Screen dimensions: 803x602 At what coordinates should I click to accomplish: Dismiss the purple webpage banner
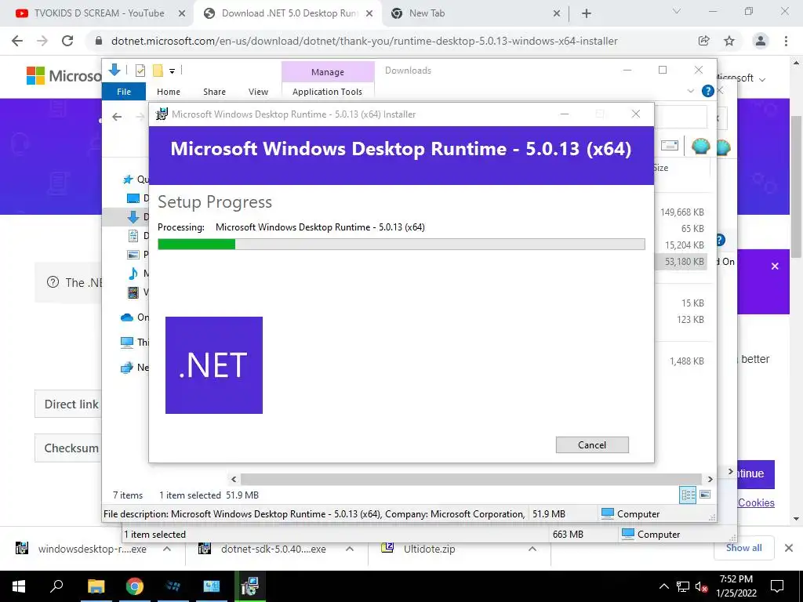point(775,267)
